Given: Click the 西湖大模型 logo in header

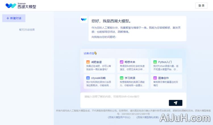Looking at the screenshot, I should tap(21, 6).
